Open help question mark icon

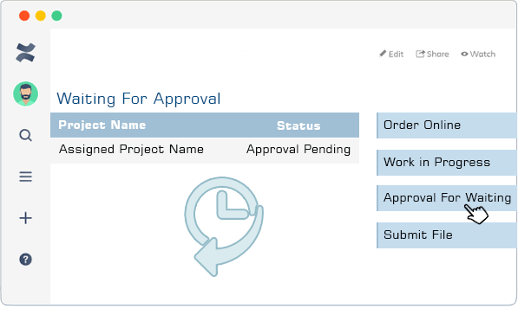[x=25, y=260]
